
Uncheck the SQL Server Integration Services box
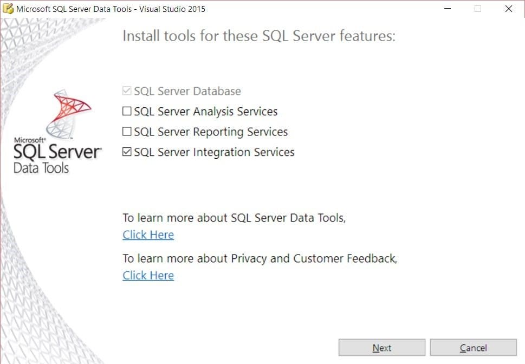(x=127, y=152)
